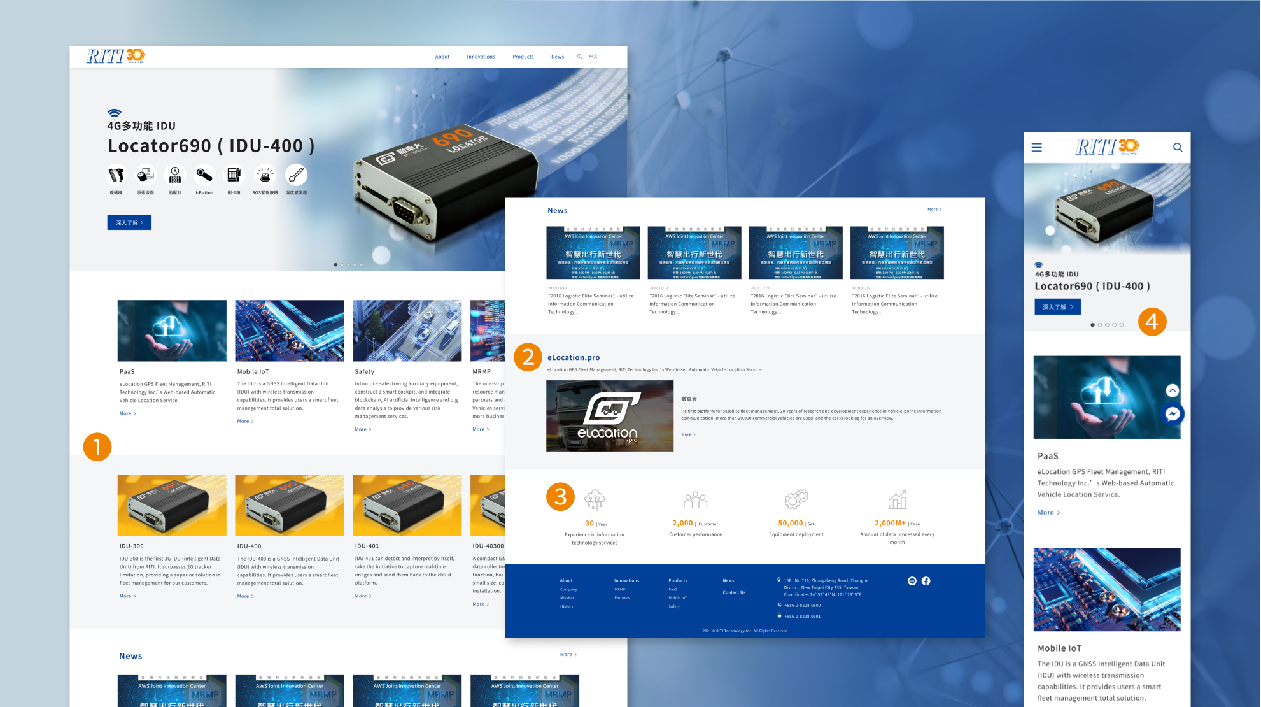This screenshot has height=707, width=1261.
Task: Click the desktop header search magnifier icon
Action: click(579, 57)
